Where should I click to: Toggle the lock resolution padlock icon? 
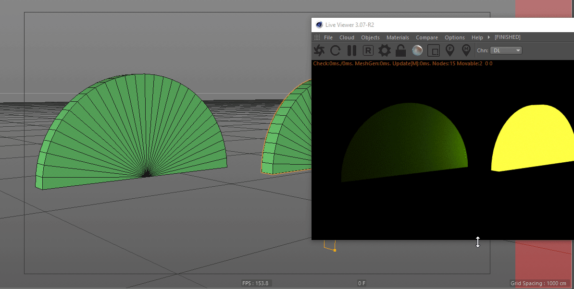401,50
